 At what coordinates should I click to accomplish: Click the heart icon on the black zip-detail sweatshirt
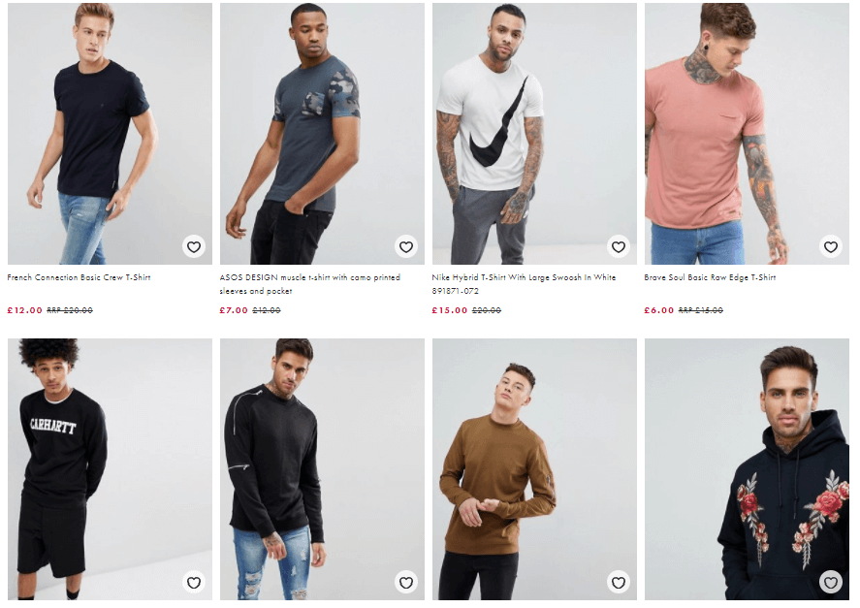point(405,584)
